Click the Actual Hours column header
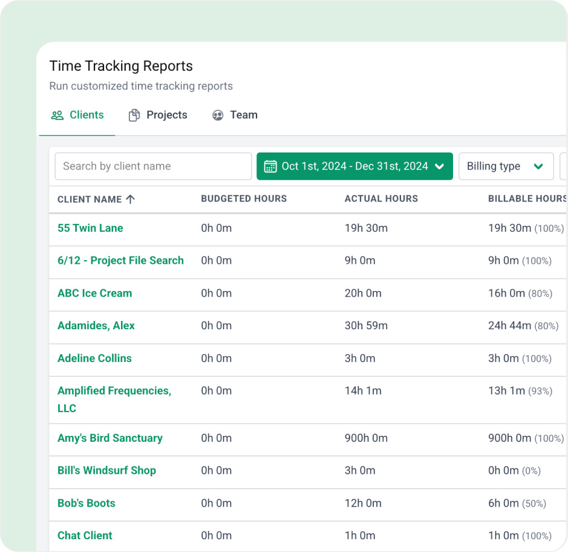Screen dimensions: 568x552 381,199
